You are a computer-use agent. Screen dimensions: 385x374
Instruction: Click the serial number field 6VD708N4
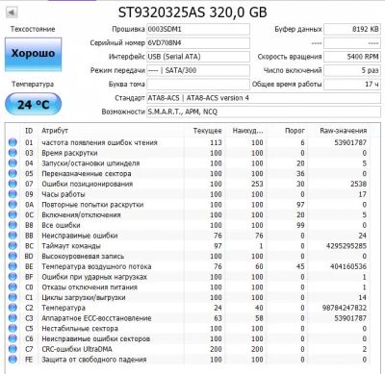[x=198, y=43]
